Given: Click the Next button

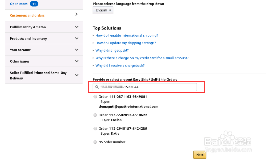Looking at the screenshot, I should pos(200,155).
